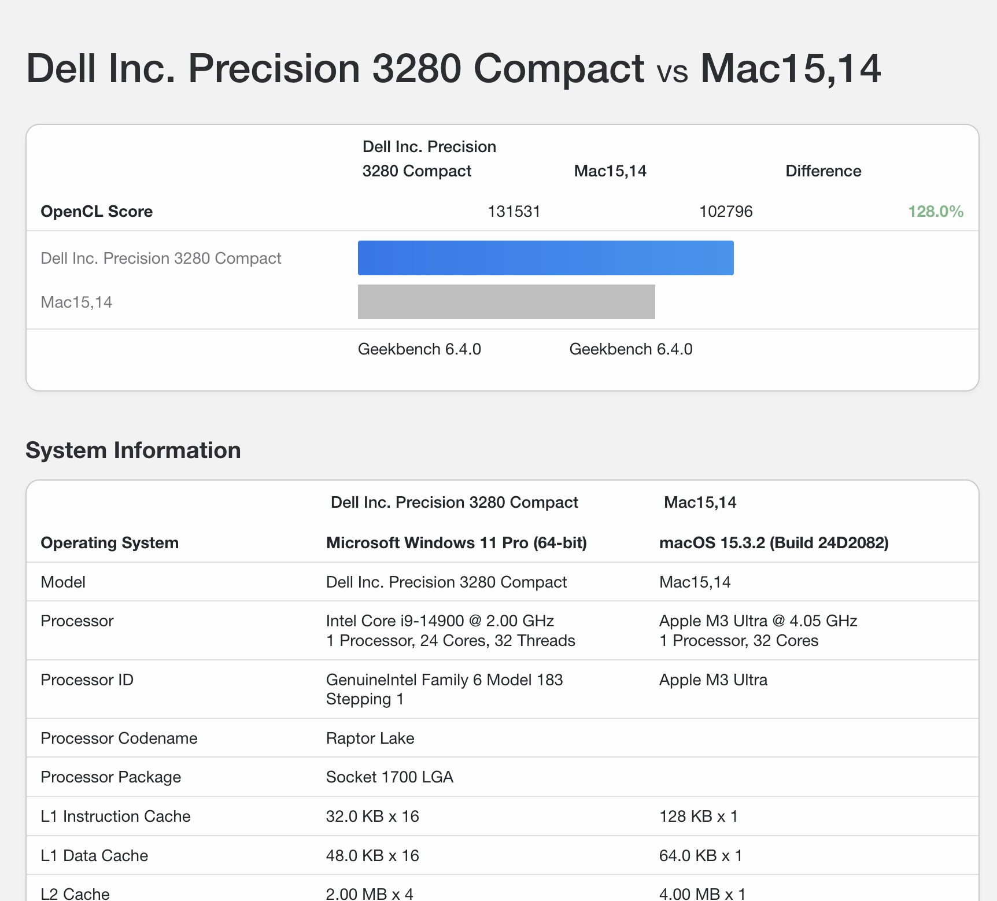Click the Intel Core i9-14900 processor entry

440,621
